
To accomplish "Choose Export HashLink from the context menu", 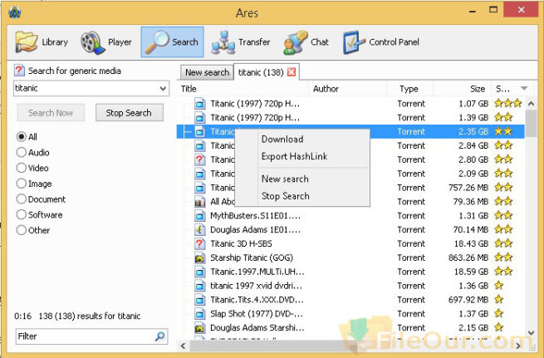I will click(294, 156).
